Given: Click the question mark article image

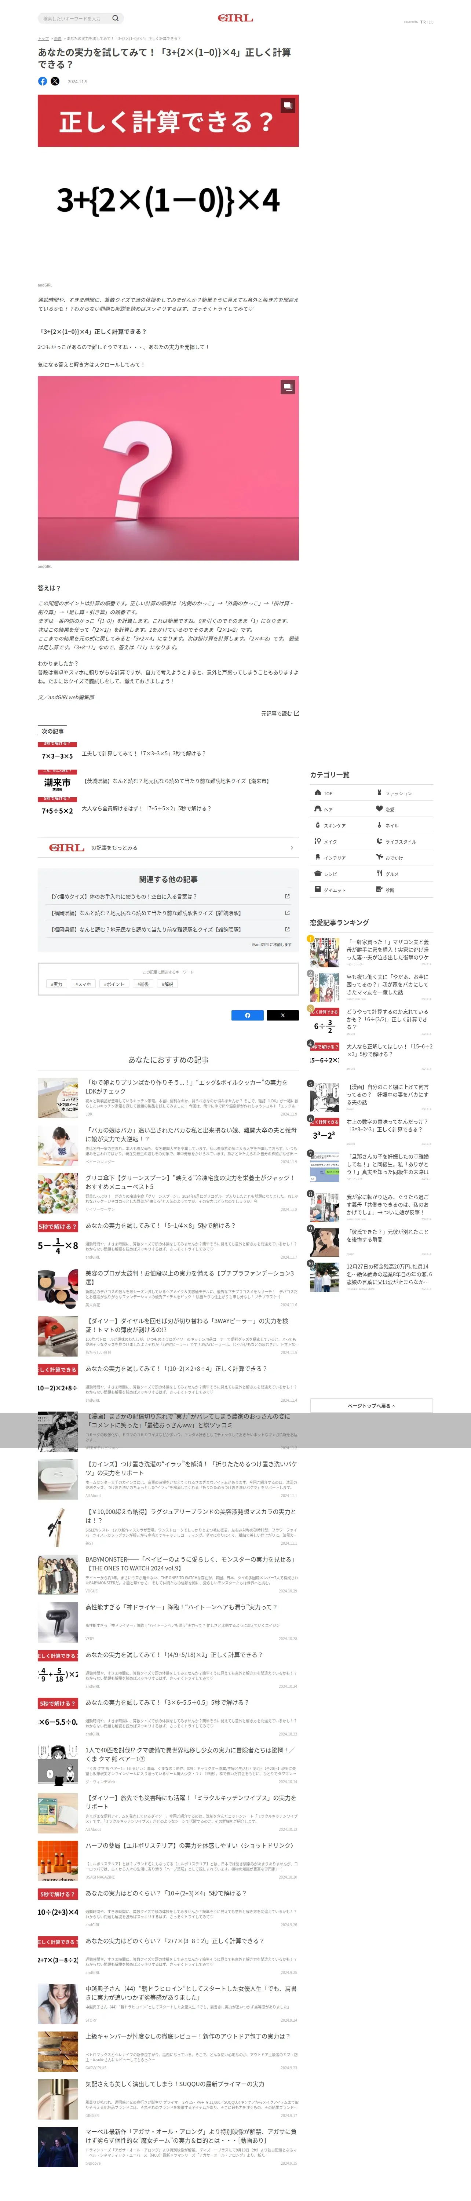Looking at the screenshot, I should (168, 468).
